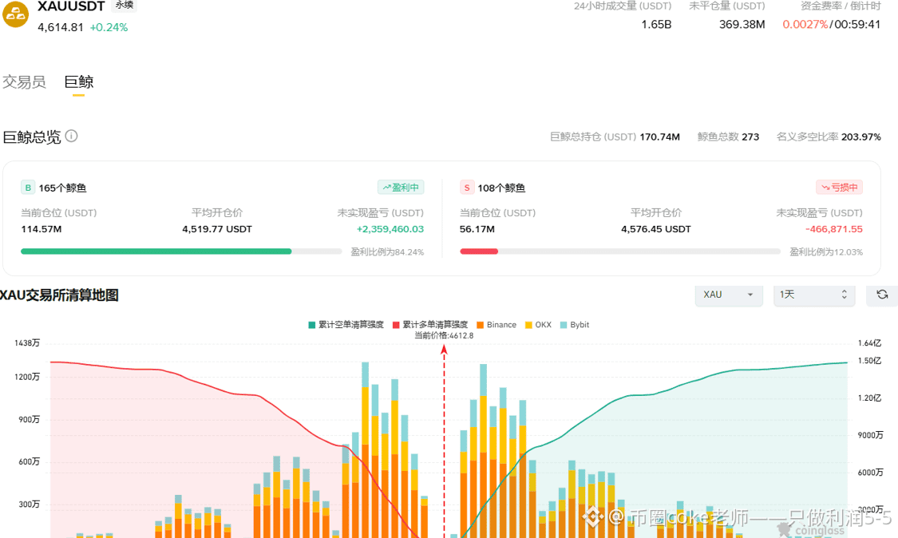The image size is (898, 538).
Task: Click the average entry 4,519.77 USDT
Action: click(x=217, y=229)
